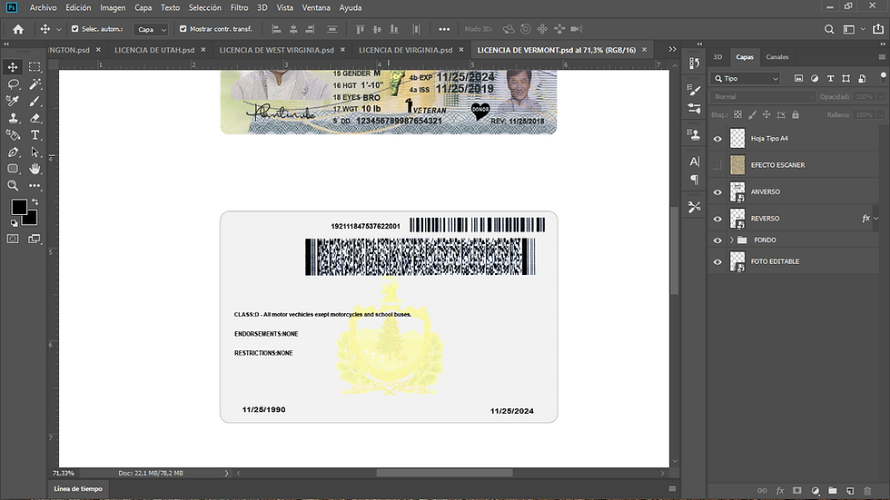890x500 pixels.
Task: Open the Línea de tiempo panel
Action: click(x=78, y=489)
